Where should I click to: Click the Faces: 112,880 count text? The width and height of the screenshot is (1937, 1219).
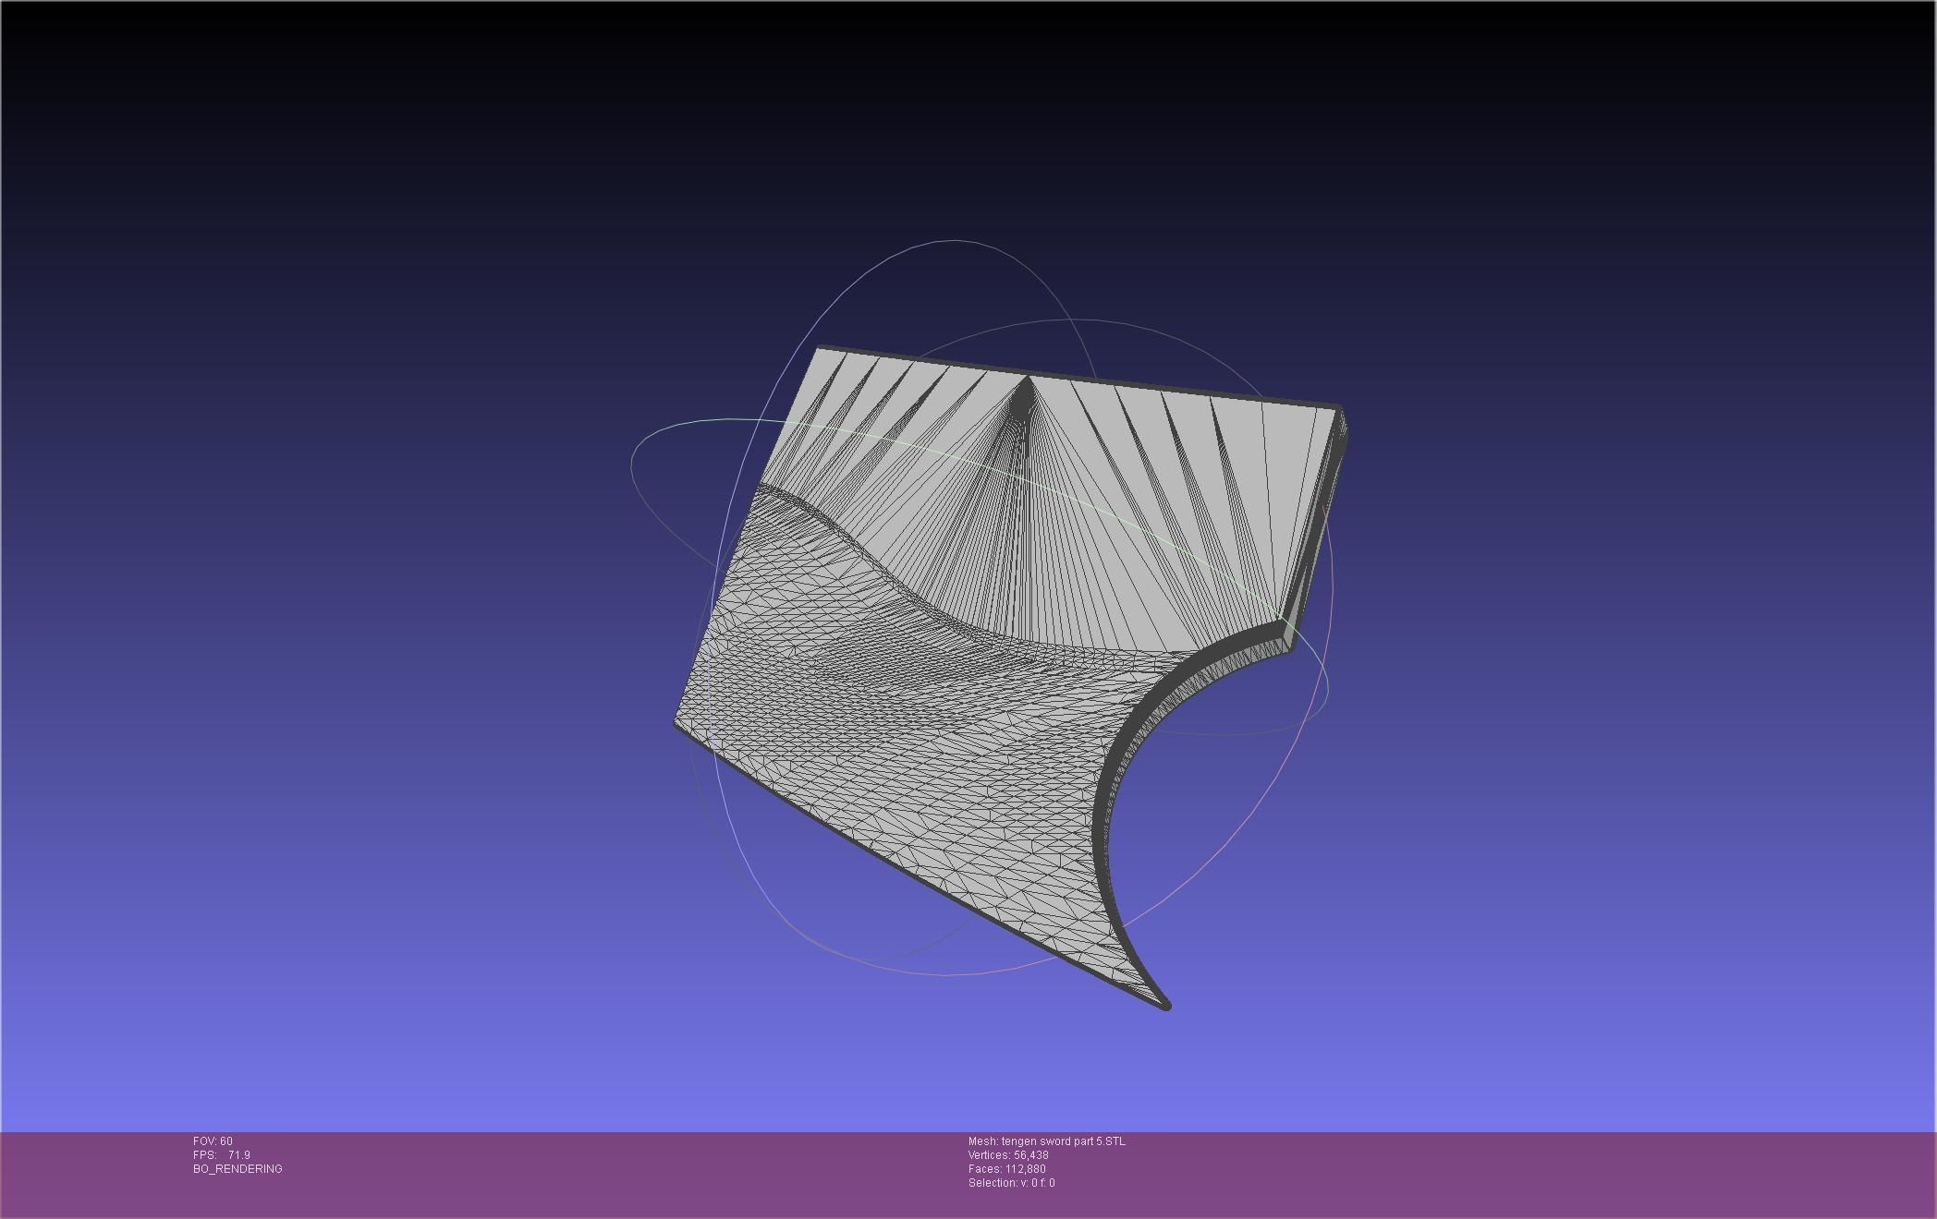tap(1006, 1169)
